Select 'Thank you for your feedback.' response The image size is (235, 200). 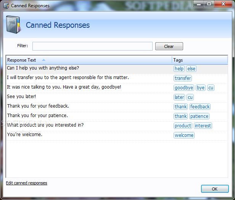[117, 107]
